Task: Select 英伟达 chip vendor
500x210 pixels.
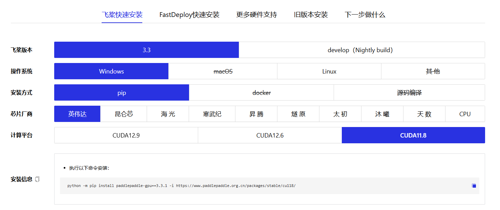Action: click(77, 114)
